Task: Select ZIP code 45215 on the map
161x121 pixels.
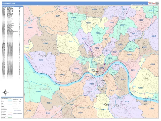Action: tap(125, 9)
